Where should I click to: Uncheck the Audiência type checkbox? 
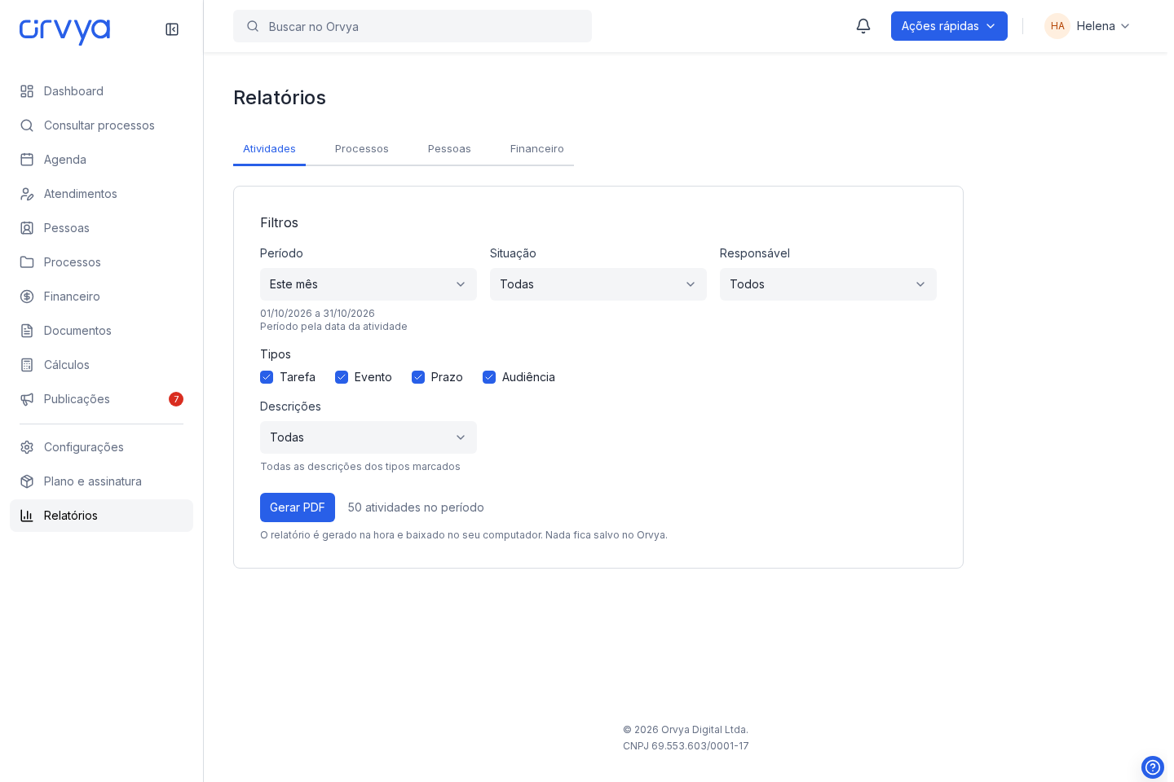(489, 377)
